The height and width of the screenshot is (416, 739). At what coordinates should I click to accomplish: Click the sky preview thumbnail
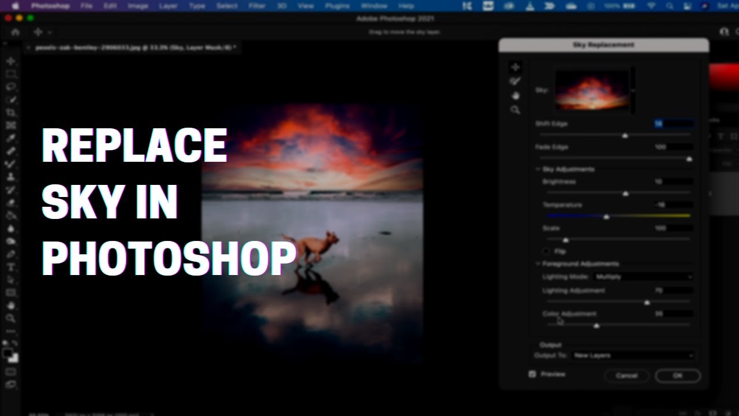pos(592,90)
